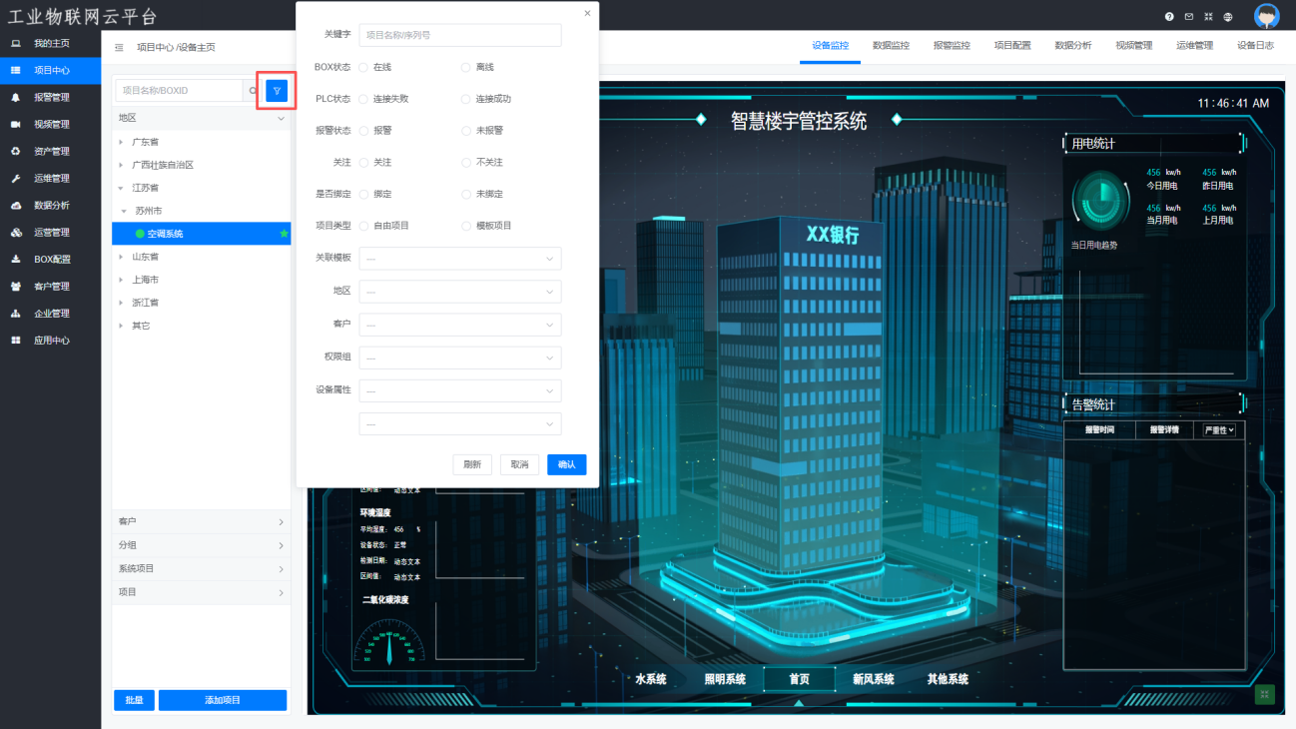Click the 确认 button in filter dialog
This screenshot has width=1296, height=729.
pyautogui.click(x=566, y=464)
